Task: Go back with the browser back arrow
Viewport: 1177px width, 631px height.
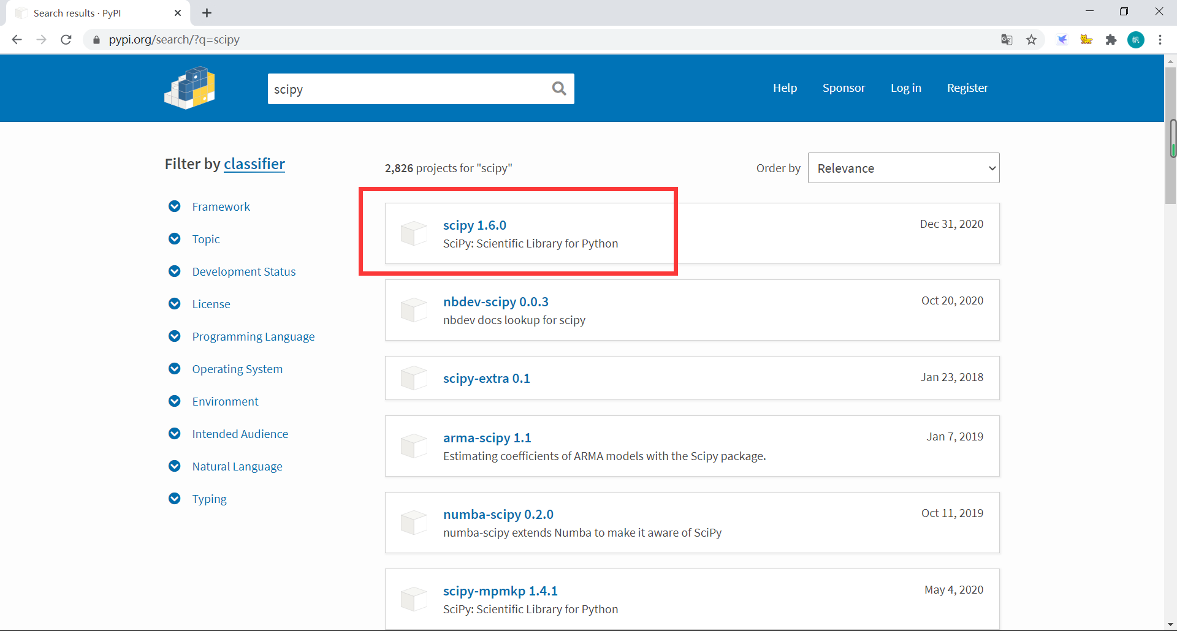Action: tap(17, 40)
